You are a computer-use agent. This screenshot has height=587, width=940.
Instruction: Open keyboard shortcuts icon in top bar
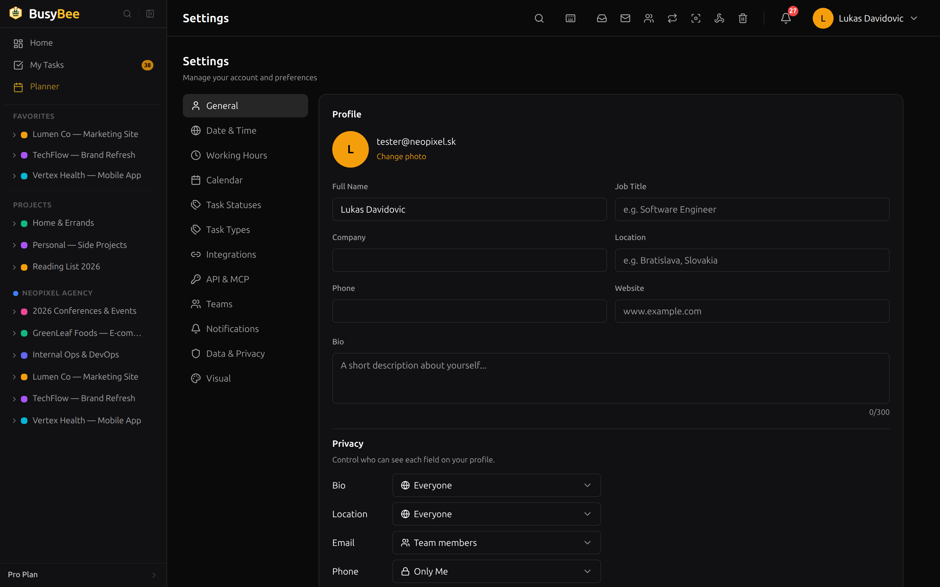pyautogui.click(x=570, y=18)
